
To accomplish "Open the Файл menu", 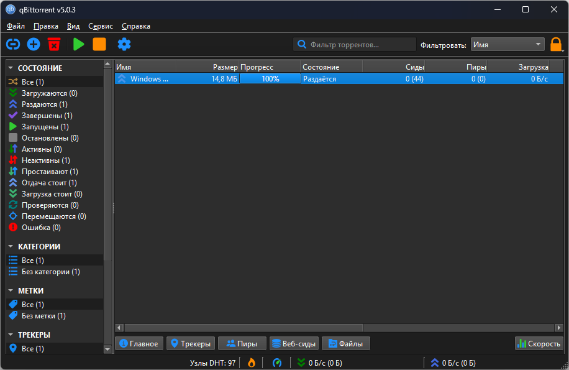I will [x=16, y=26].
